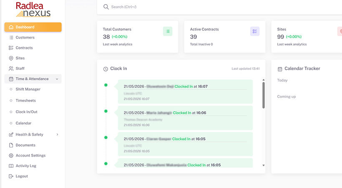Click the 'Total Inactive 0' text
The width and height of the screenshot is (342, 188).
pos(201,44)
